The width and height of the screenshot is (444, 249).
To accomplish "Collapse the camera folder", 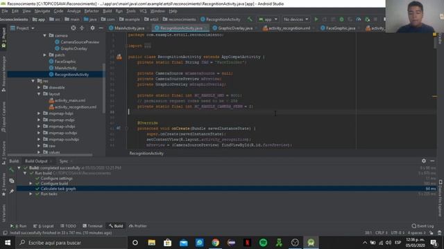I will [x=44, y=35].
